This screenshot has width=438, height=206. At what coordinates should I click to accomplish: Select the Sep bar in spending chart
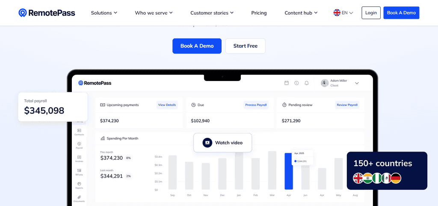[173, 173]
